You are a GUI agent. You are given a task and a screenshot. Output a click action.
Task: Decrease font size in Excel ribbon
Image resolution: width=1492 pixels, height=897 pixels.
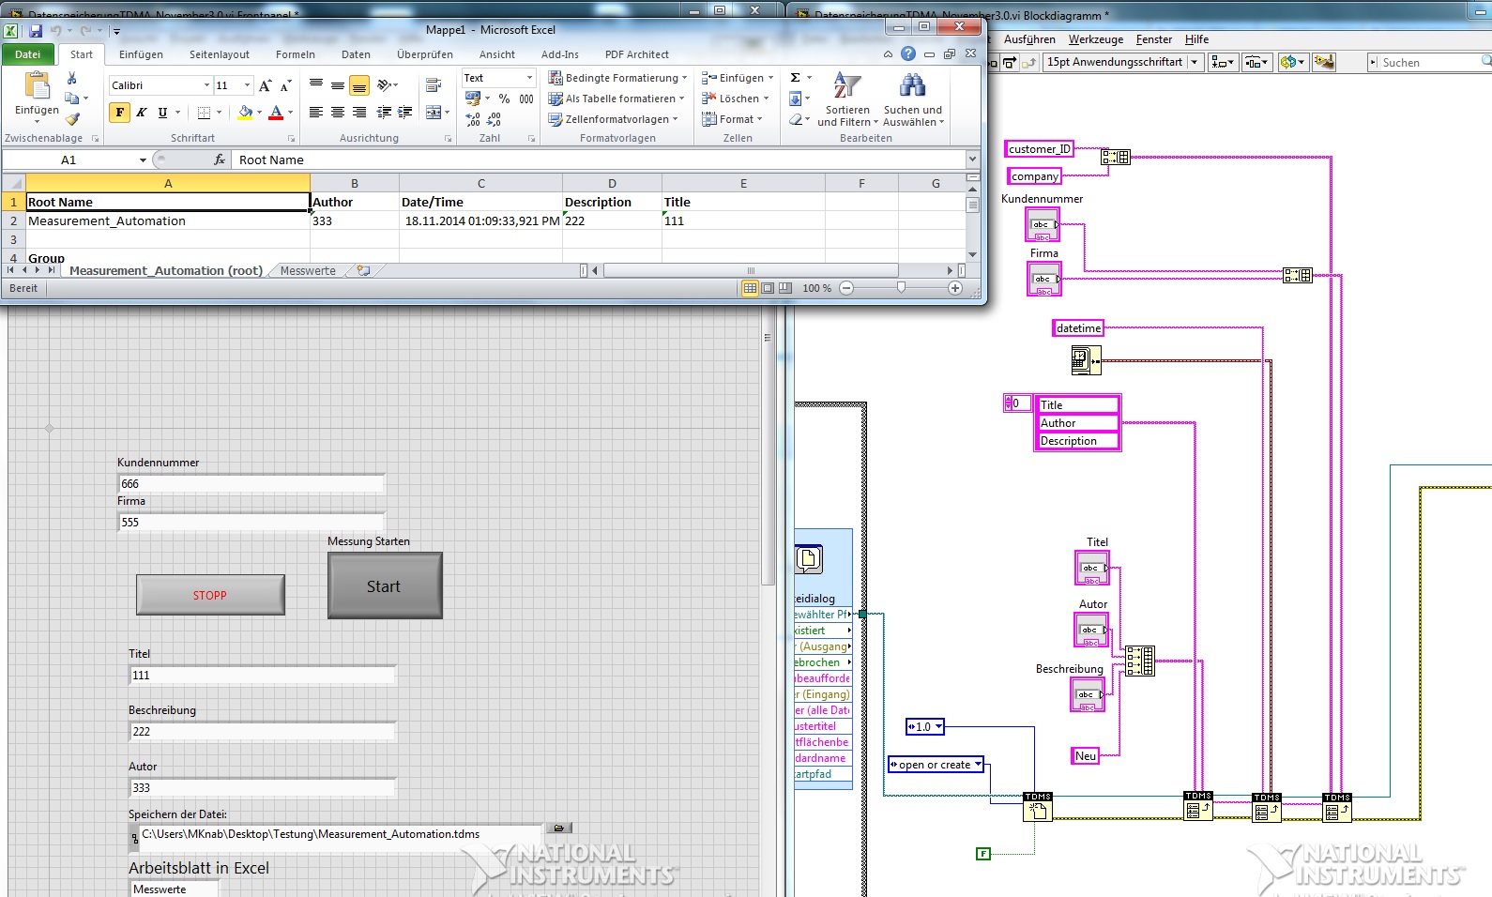click(x=286, y=85)
